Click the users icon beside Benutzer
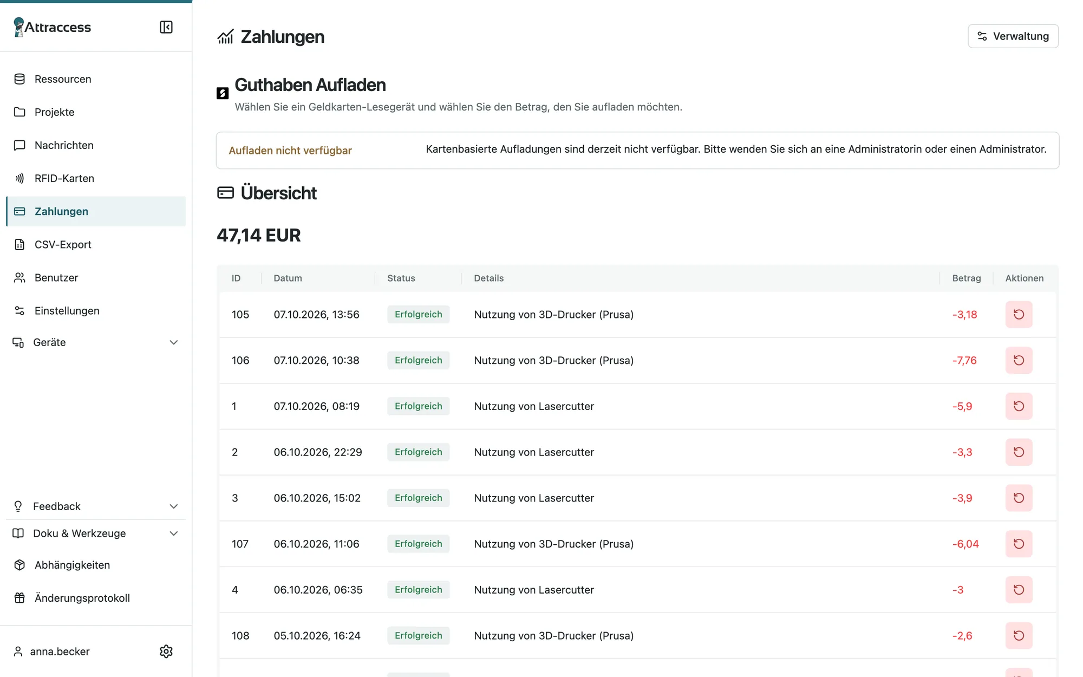Image resolution: width=1083 pixels, height=677 pixels. tap(19, 277)
